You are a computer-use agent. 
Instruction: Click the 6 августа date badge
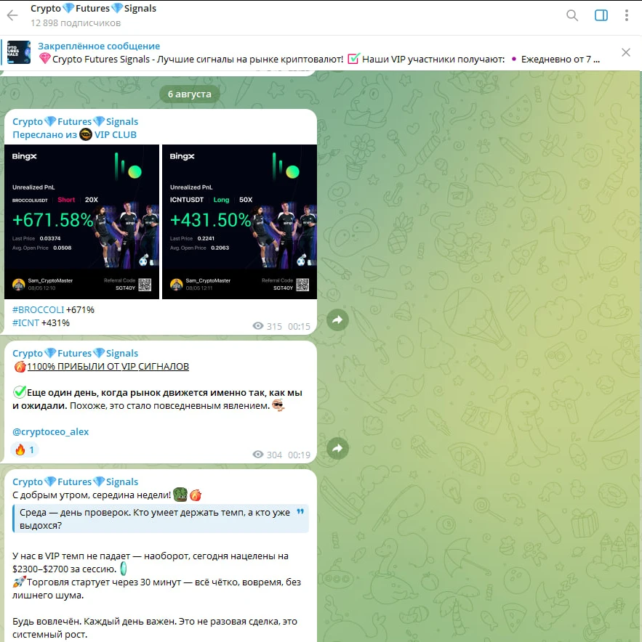point(189,94)
